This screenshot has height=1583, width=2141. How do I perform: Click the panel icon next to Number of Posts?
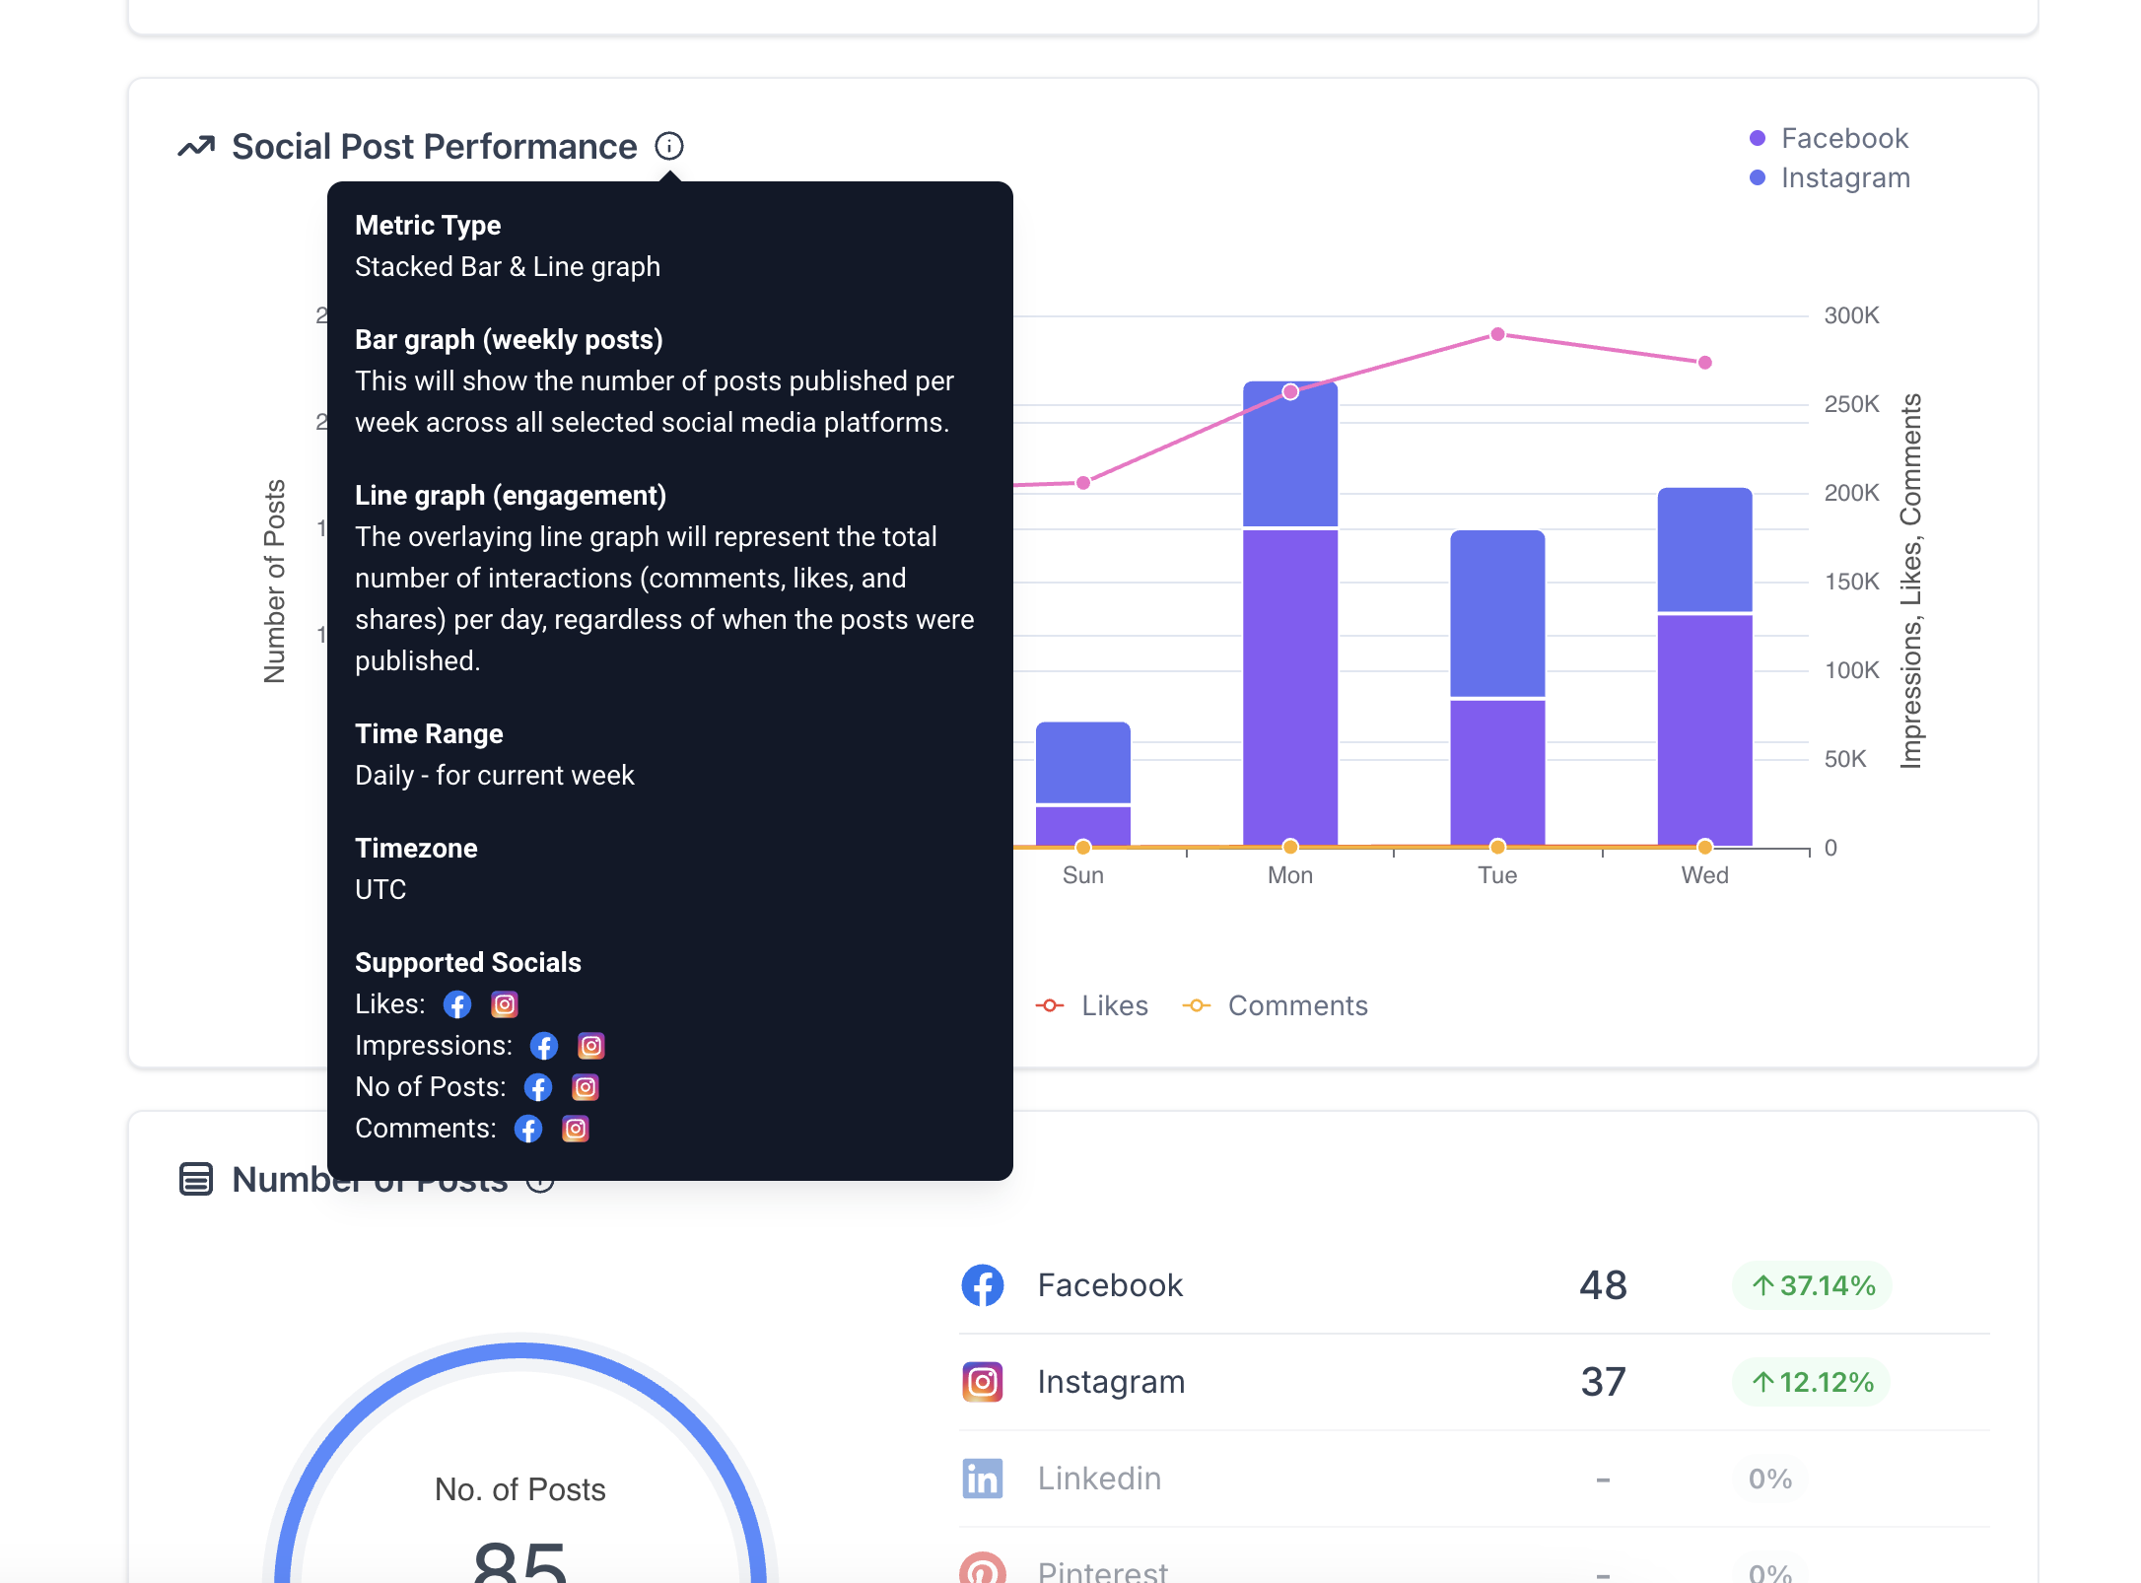(194, 1179)
